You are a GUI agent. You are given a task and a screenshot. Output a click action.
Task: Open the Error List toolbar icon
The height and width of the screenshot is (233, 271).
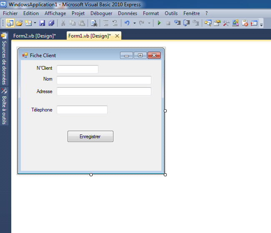tap(245, 23)
